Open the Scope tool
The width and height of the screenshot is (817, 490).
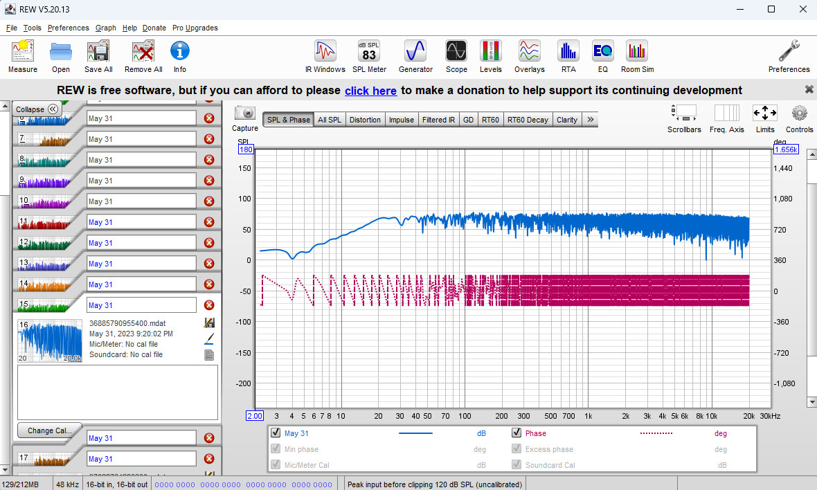coord(456,51)
